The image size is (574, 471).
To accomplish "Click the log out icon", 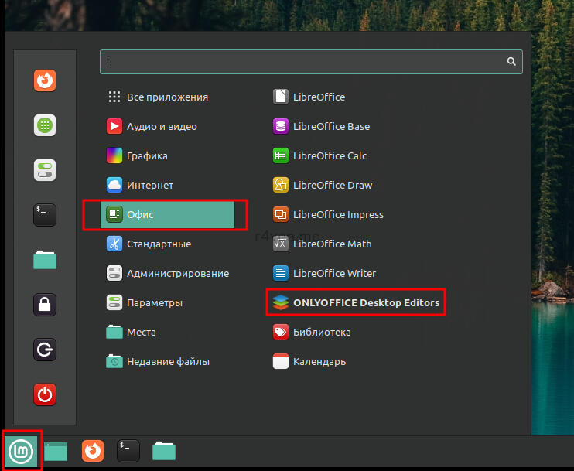I will tap(45, 350).
